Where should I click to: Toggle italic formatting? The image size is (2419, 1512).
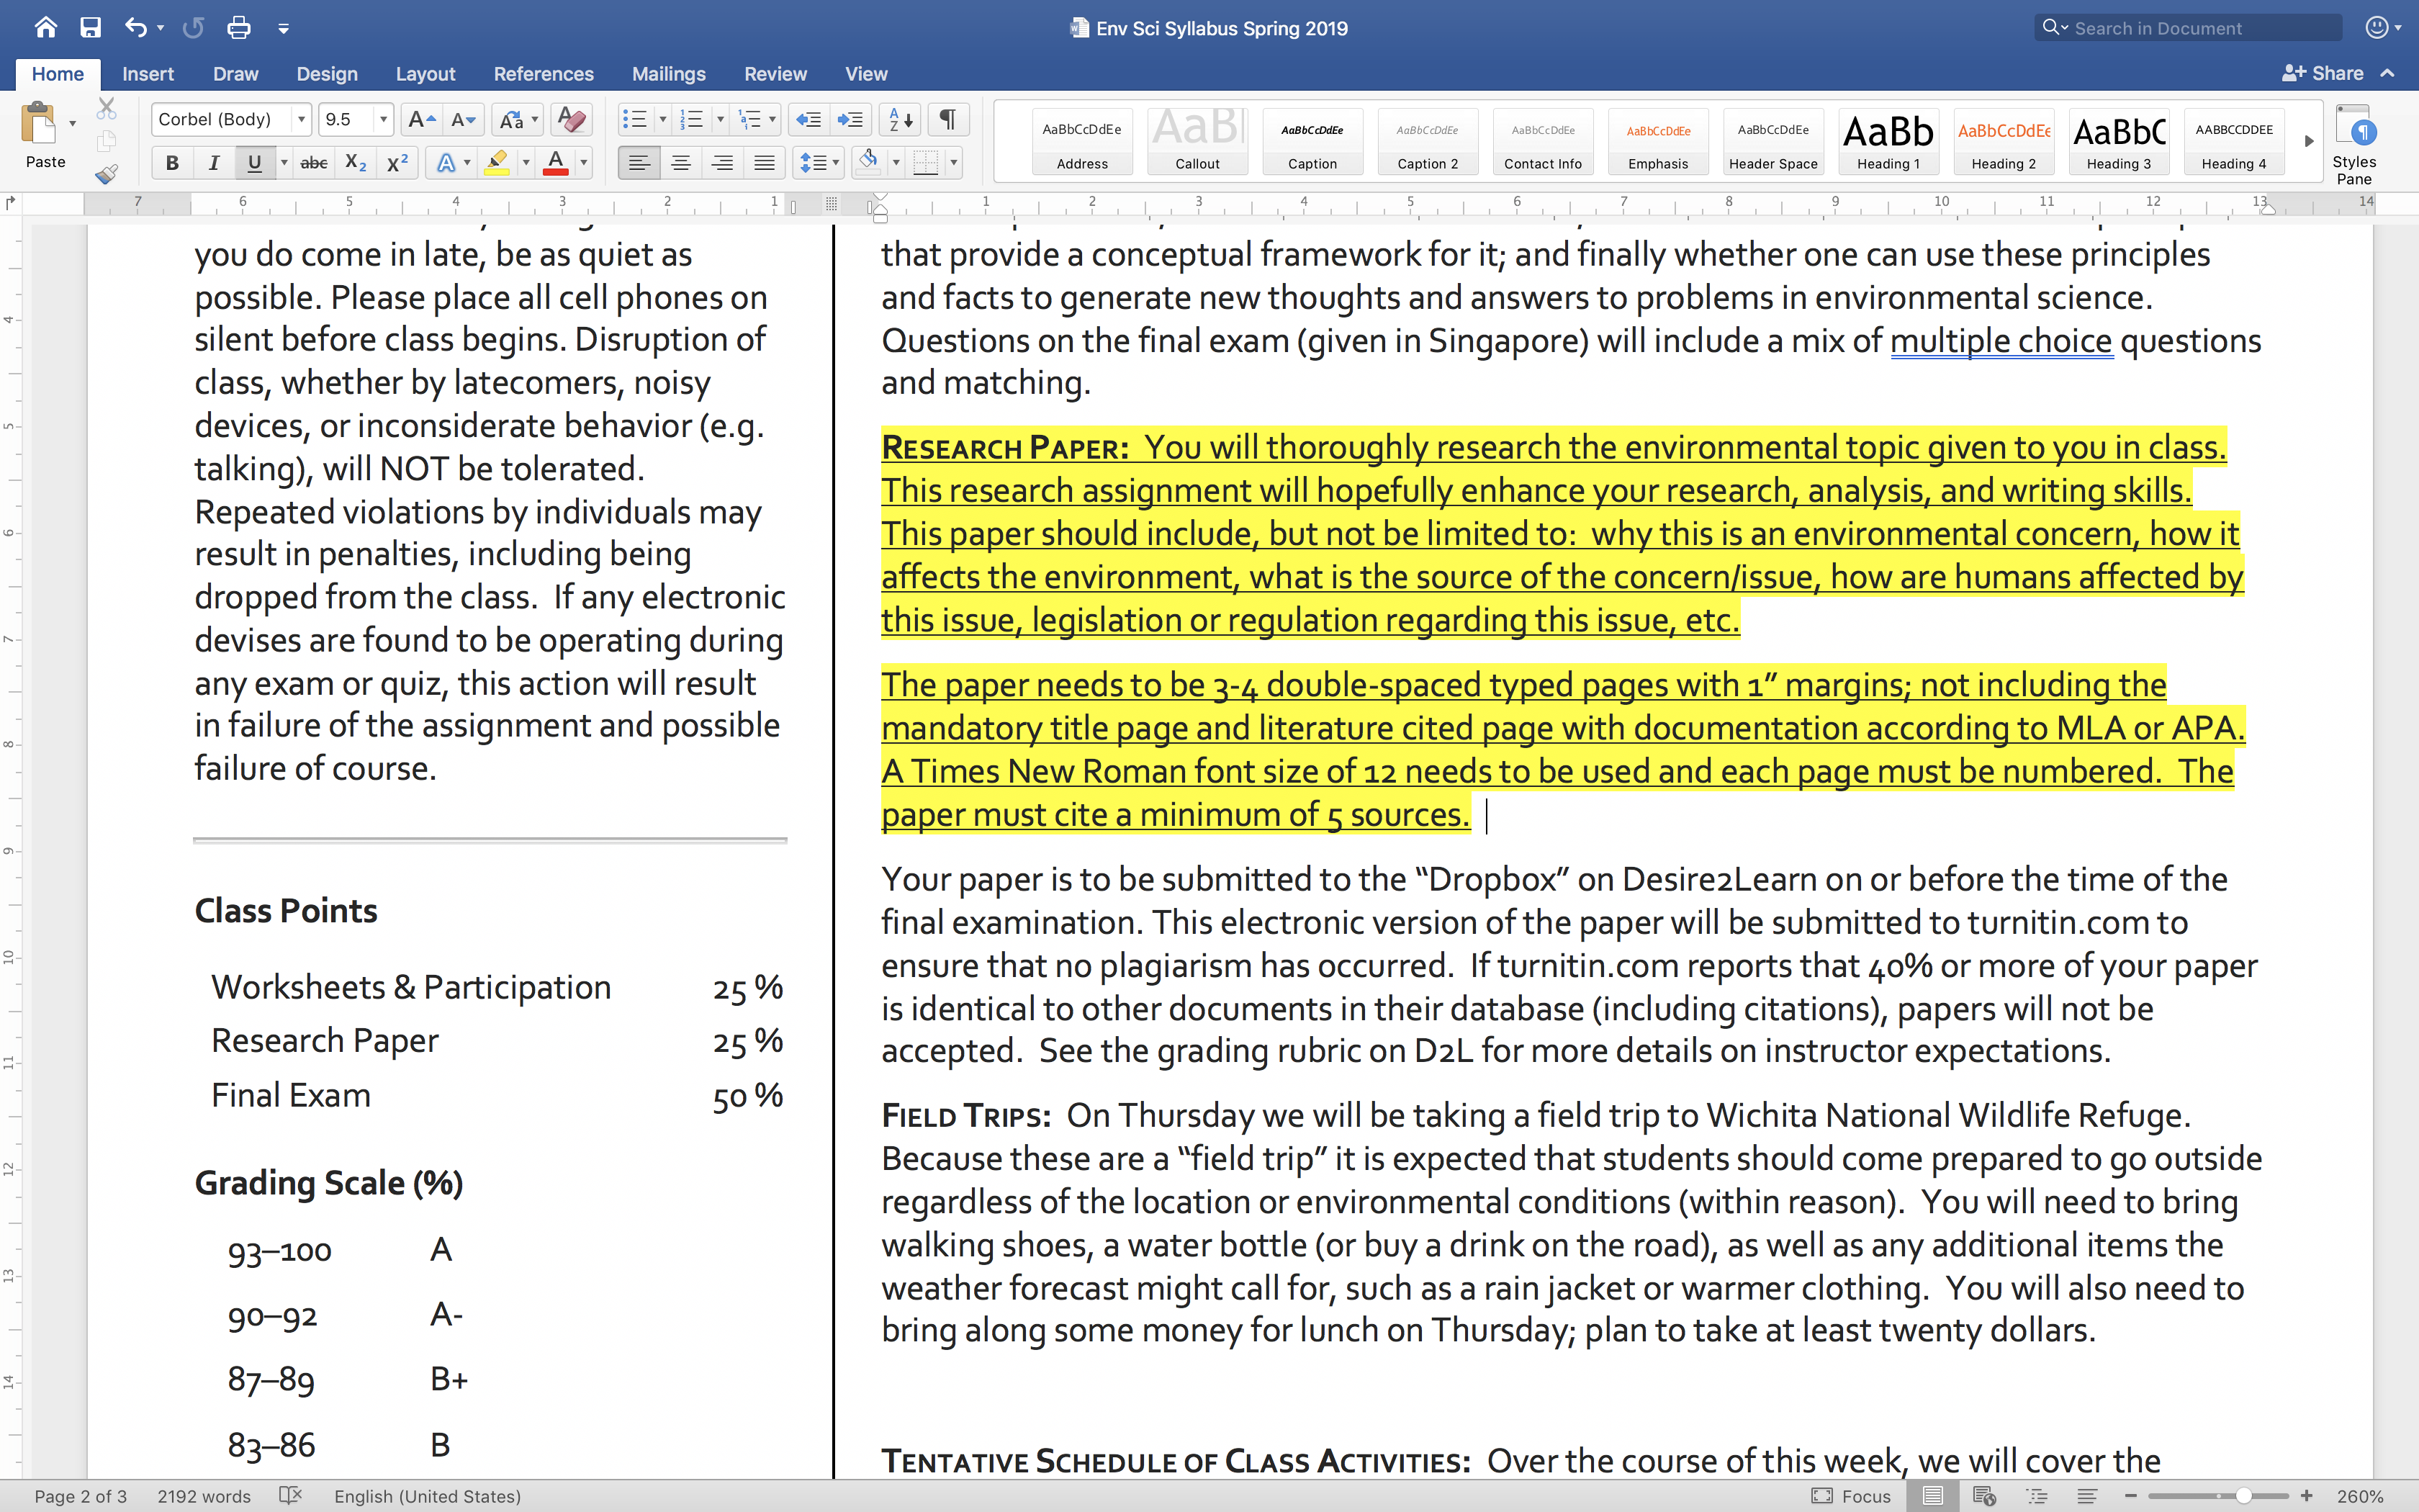[x=213, y=163]
